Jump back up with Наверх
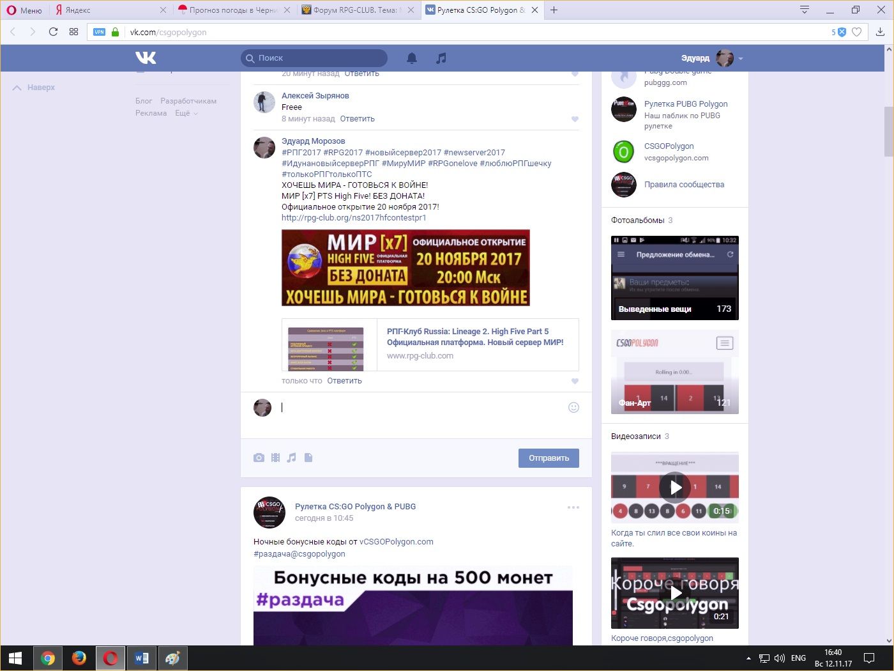Viewport: 894px width, 671px height. coord(34,88)
